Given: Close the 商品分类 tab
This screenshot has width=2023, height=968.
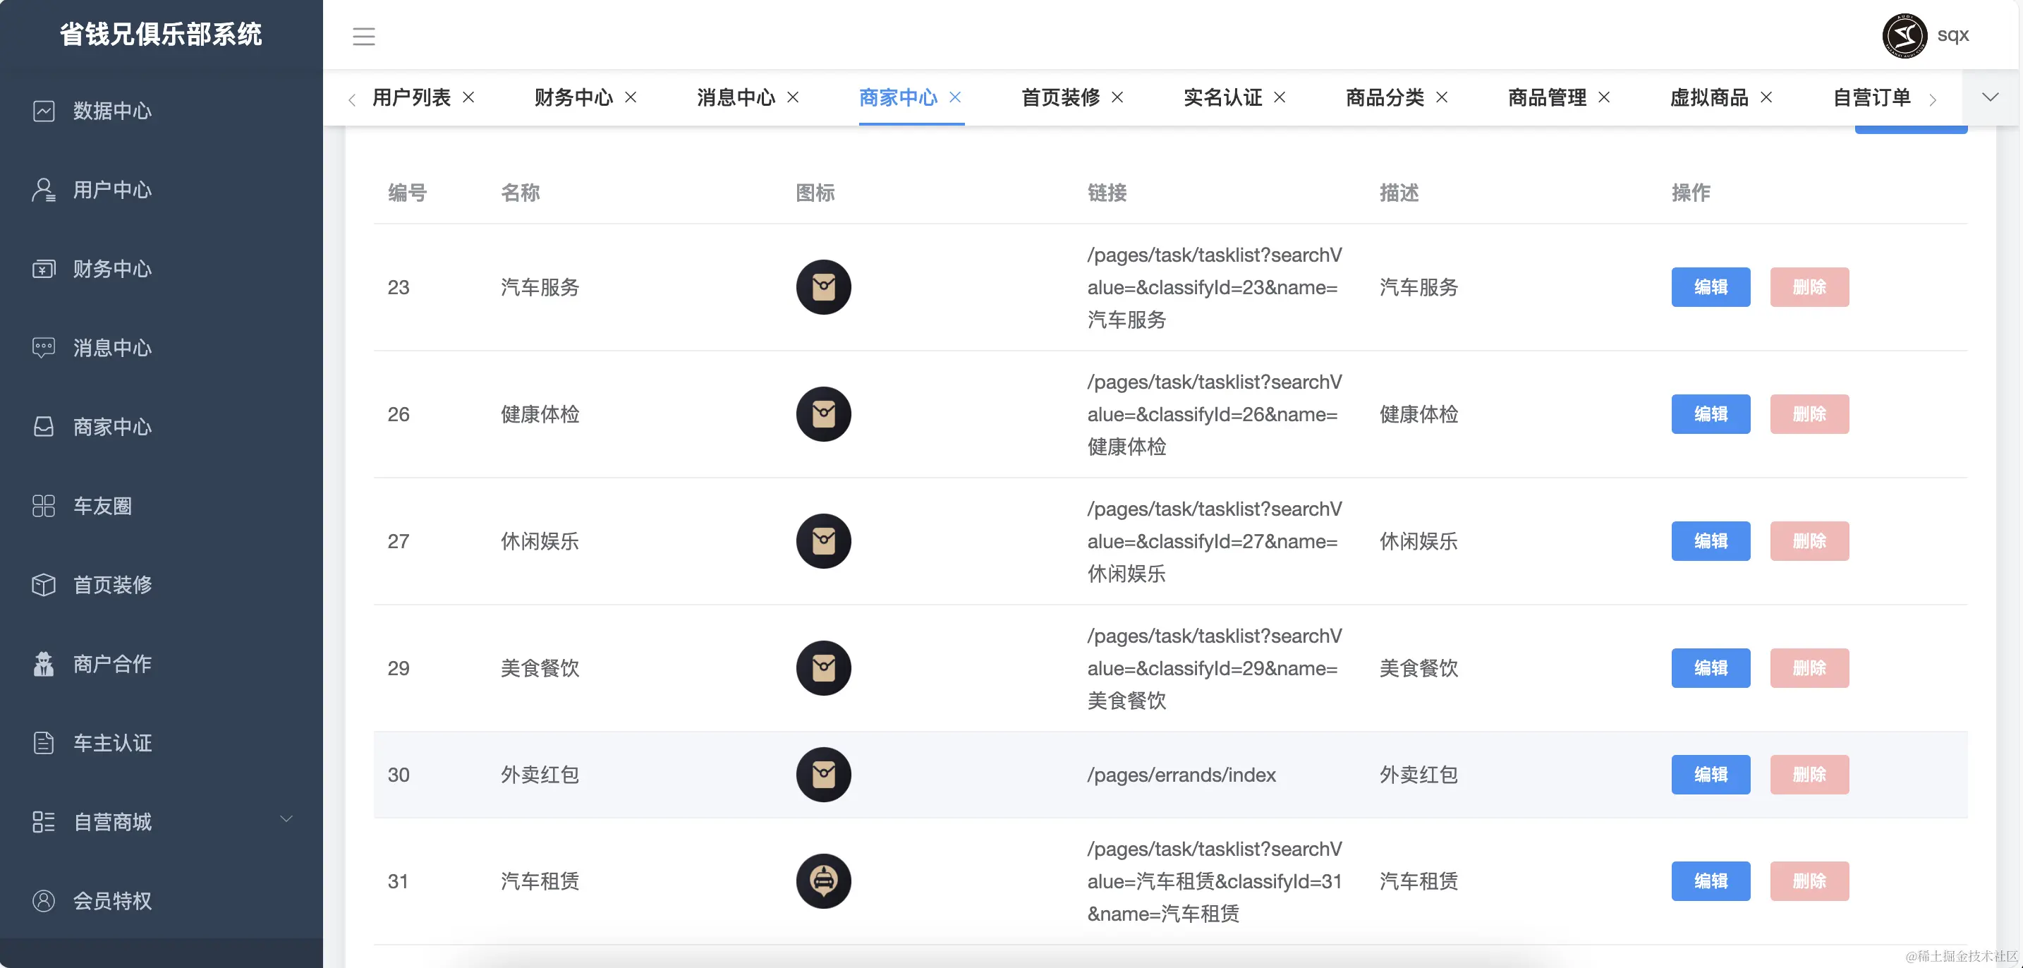Looking at the screenshot, I should [1442, 97].
